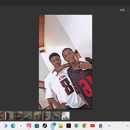Viewport: 130px width, 130px height.
Task: Open the Bing app icon
Action: [21, 126]
